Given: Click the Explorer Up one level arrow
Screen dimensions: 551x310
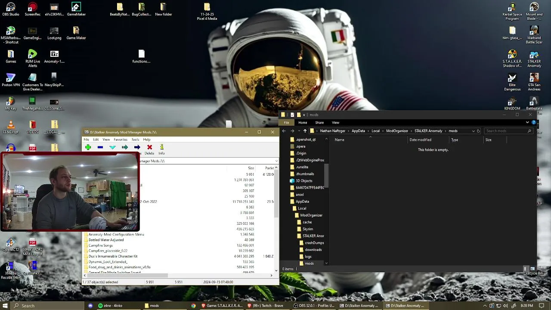Looking at the screenshot, I should (305, 131).
